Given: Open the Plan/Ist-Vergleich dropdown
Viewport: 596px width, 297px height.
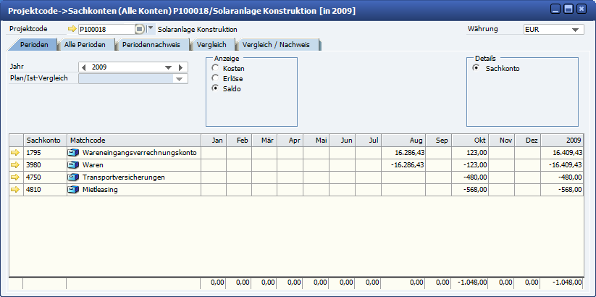Looking at the screenshot, I should [x=179, y=79].
